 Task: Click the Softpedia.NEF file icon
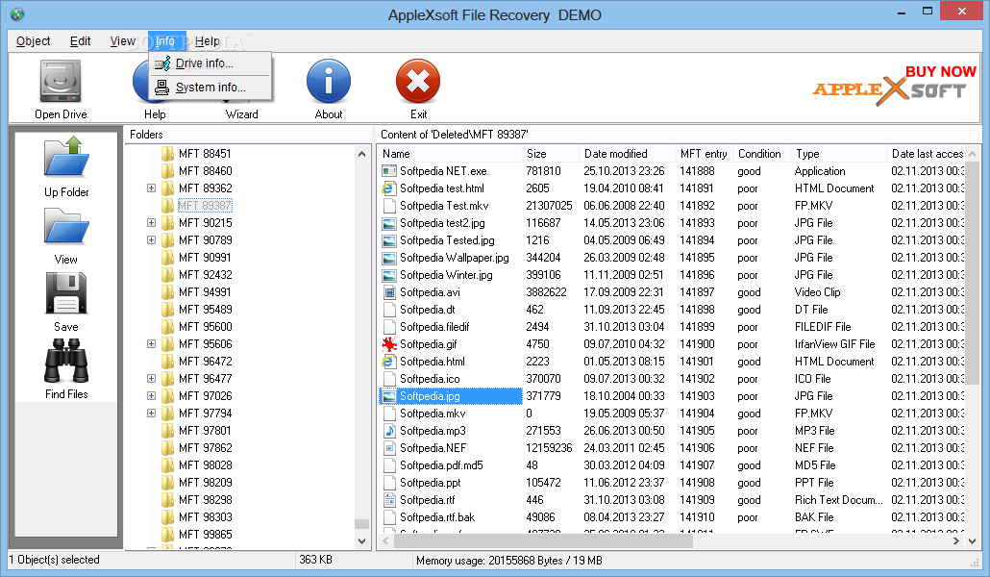click(x=389, y=448)
